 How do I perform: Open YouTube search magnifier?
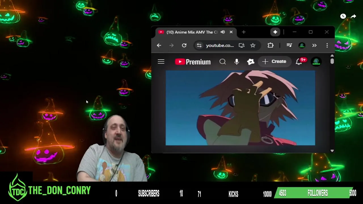223,61
